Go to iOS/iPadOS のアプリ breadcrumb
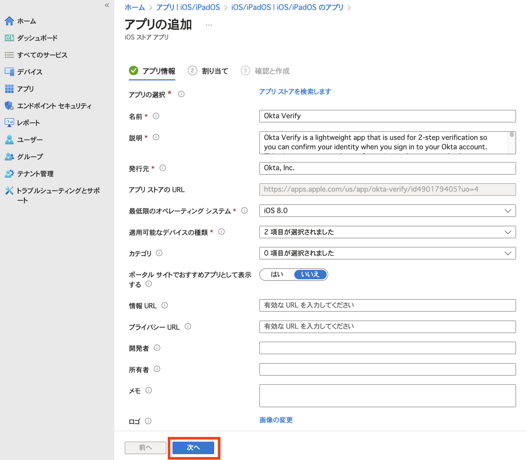The width and height of the screenshot is (527, 460). [x=287, y=7]
